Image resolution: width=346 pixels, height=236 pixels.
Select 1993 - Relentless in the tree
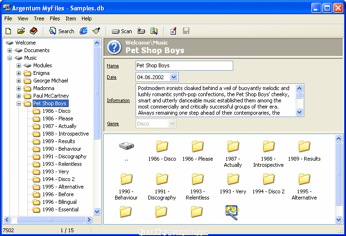tap(62, 164)
